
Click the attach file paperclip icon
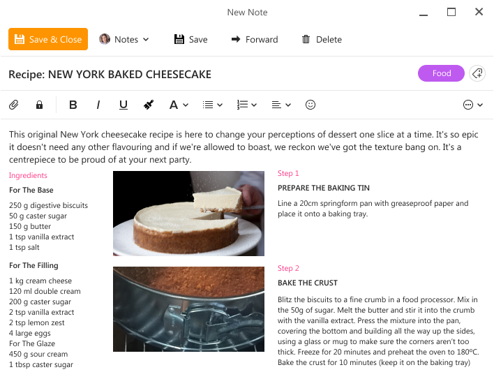tap(13, 105)
